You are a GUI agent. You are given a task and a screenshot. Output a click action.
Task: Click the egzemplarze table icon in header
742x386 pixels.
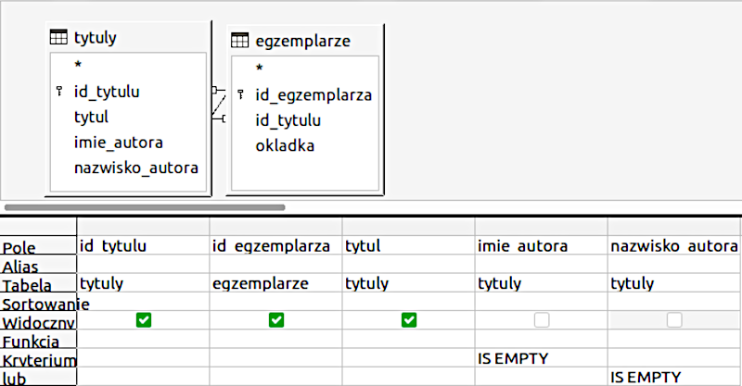pos(239,40)
